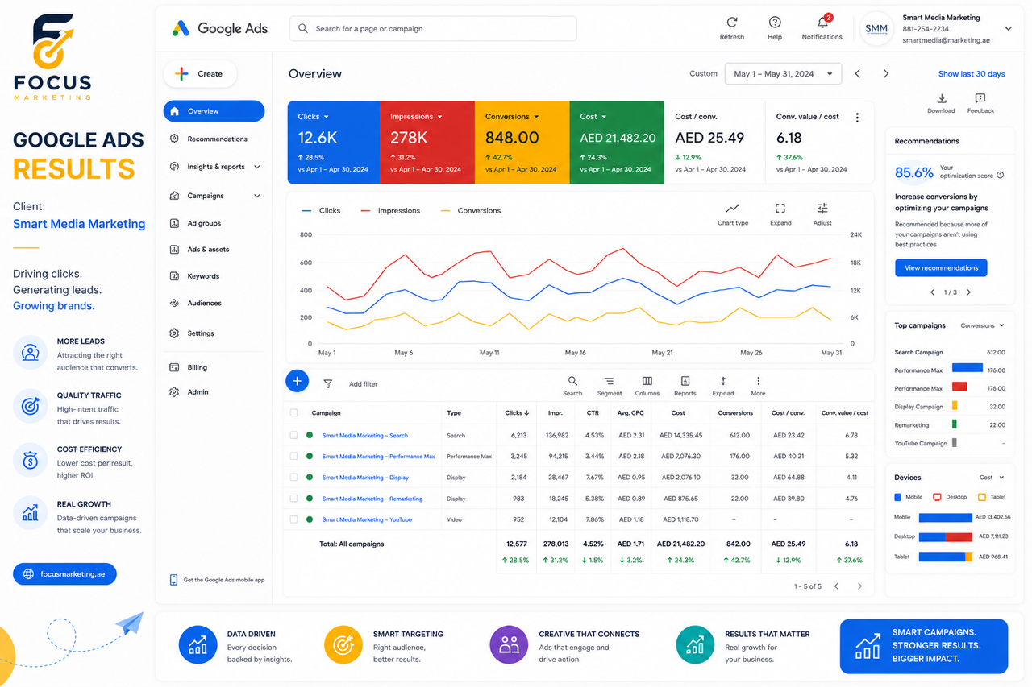Image resolution: width=1032 pixels, height=687 pixels.
Task: Click the Download icon
Action: 941,98
